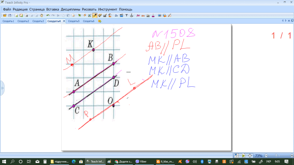The height and width of the screenshot is (165, 294).
Task: Click the 73% zoom value
Action: click(x=259, y=156)
